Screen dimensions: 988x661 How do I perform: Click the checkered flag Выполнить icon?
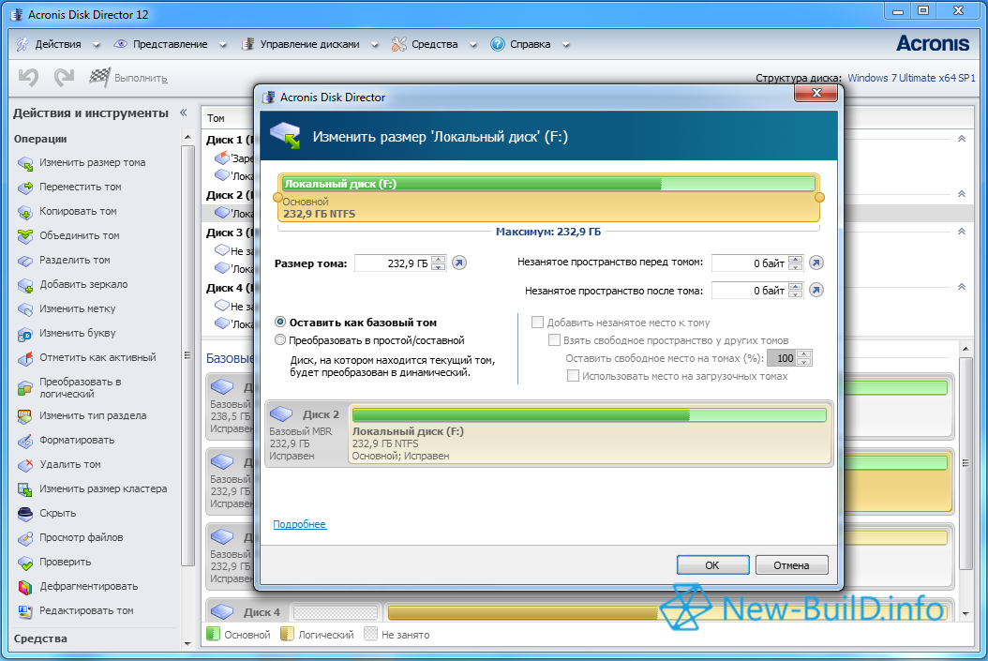click(x=100, y=77)
